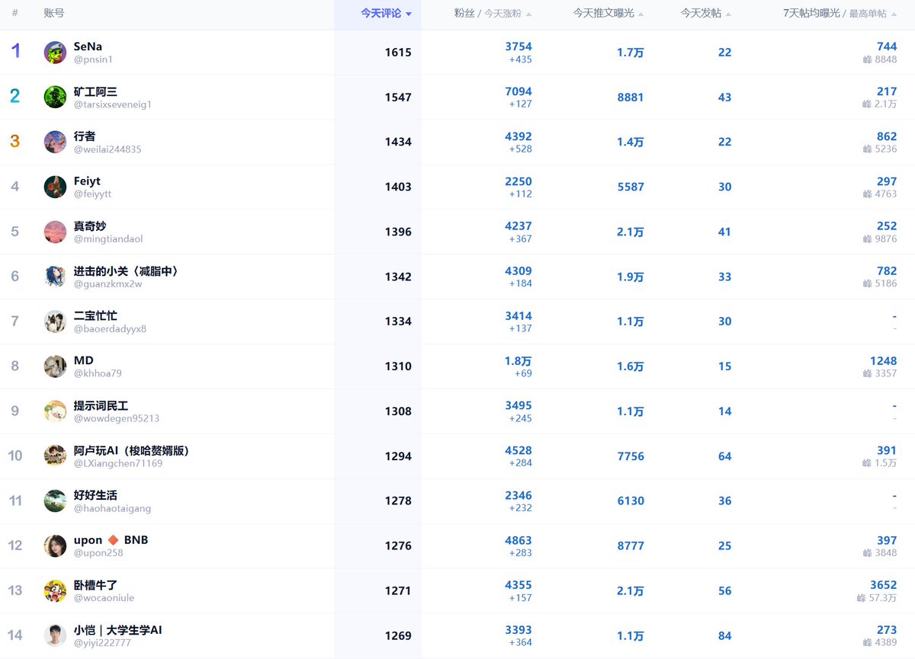The height and width of the screenshot is (659, 915).
Task: Sort by 今天发帖 column arrow
Action: pyautogui.click(x=728, y=14)
